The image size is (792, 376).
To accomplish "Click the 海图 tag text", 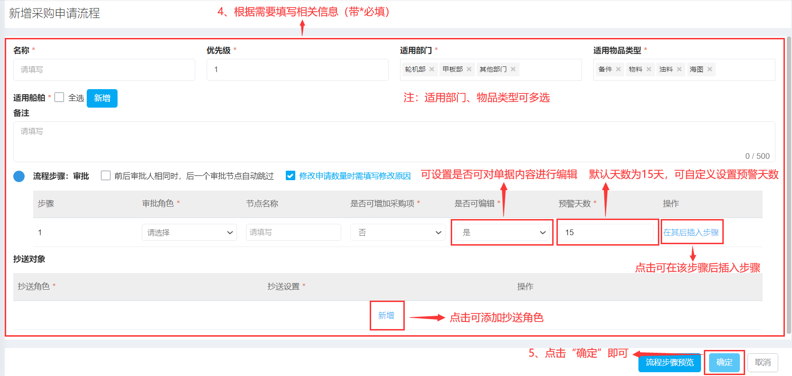I will click(696, 69).
